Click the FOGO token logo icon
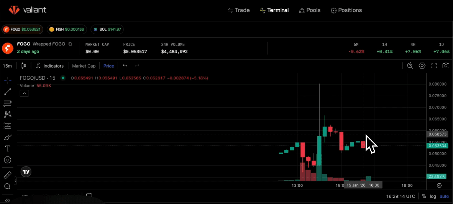453x204 pixels. (8, 48)
